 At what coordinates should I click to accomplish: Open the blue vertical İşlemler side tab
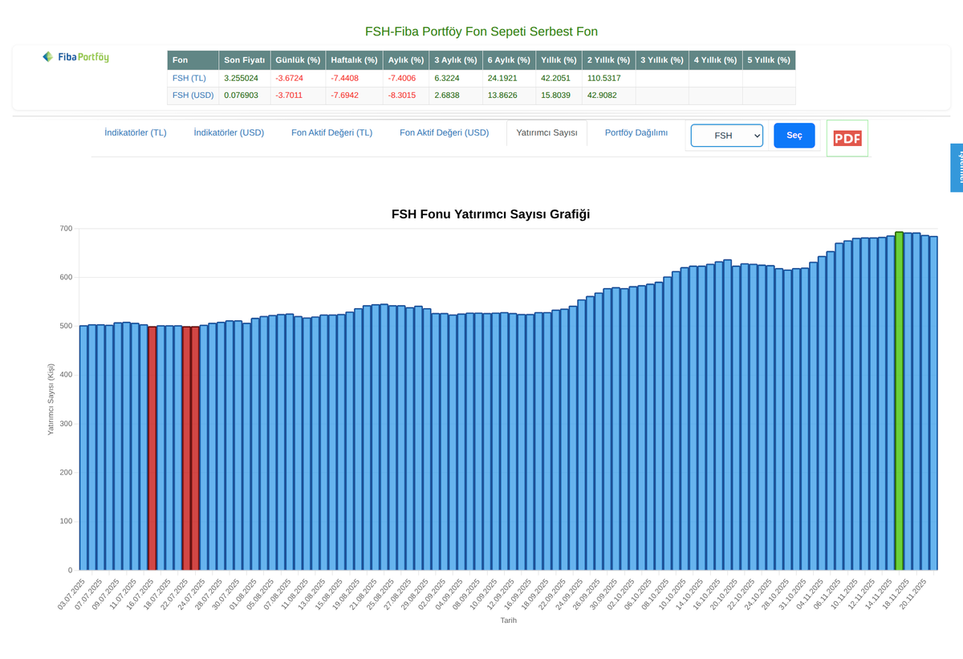click(x=957, y=167)
